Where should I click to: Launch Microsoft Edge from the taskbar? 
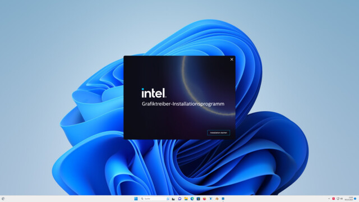point(192,199)
